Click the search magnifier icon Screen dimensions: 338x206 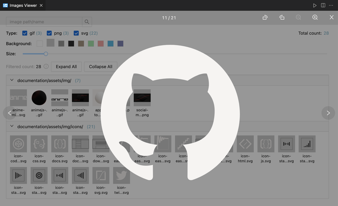[x=87, y=22]
